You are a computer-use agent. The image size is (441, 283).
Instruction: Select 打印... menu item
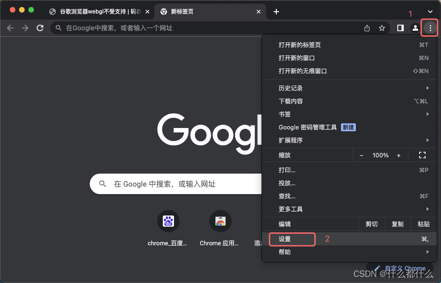[349, 170]
